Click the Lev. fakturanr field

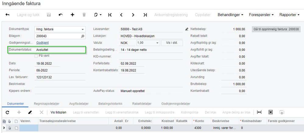[60, 77]
